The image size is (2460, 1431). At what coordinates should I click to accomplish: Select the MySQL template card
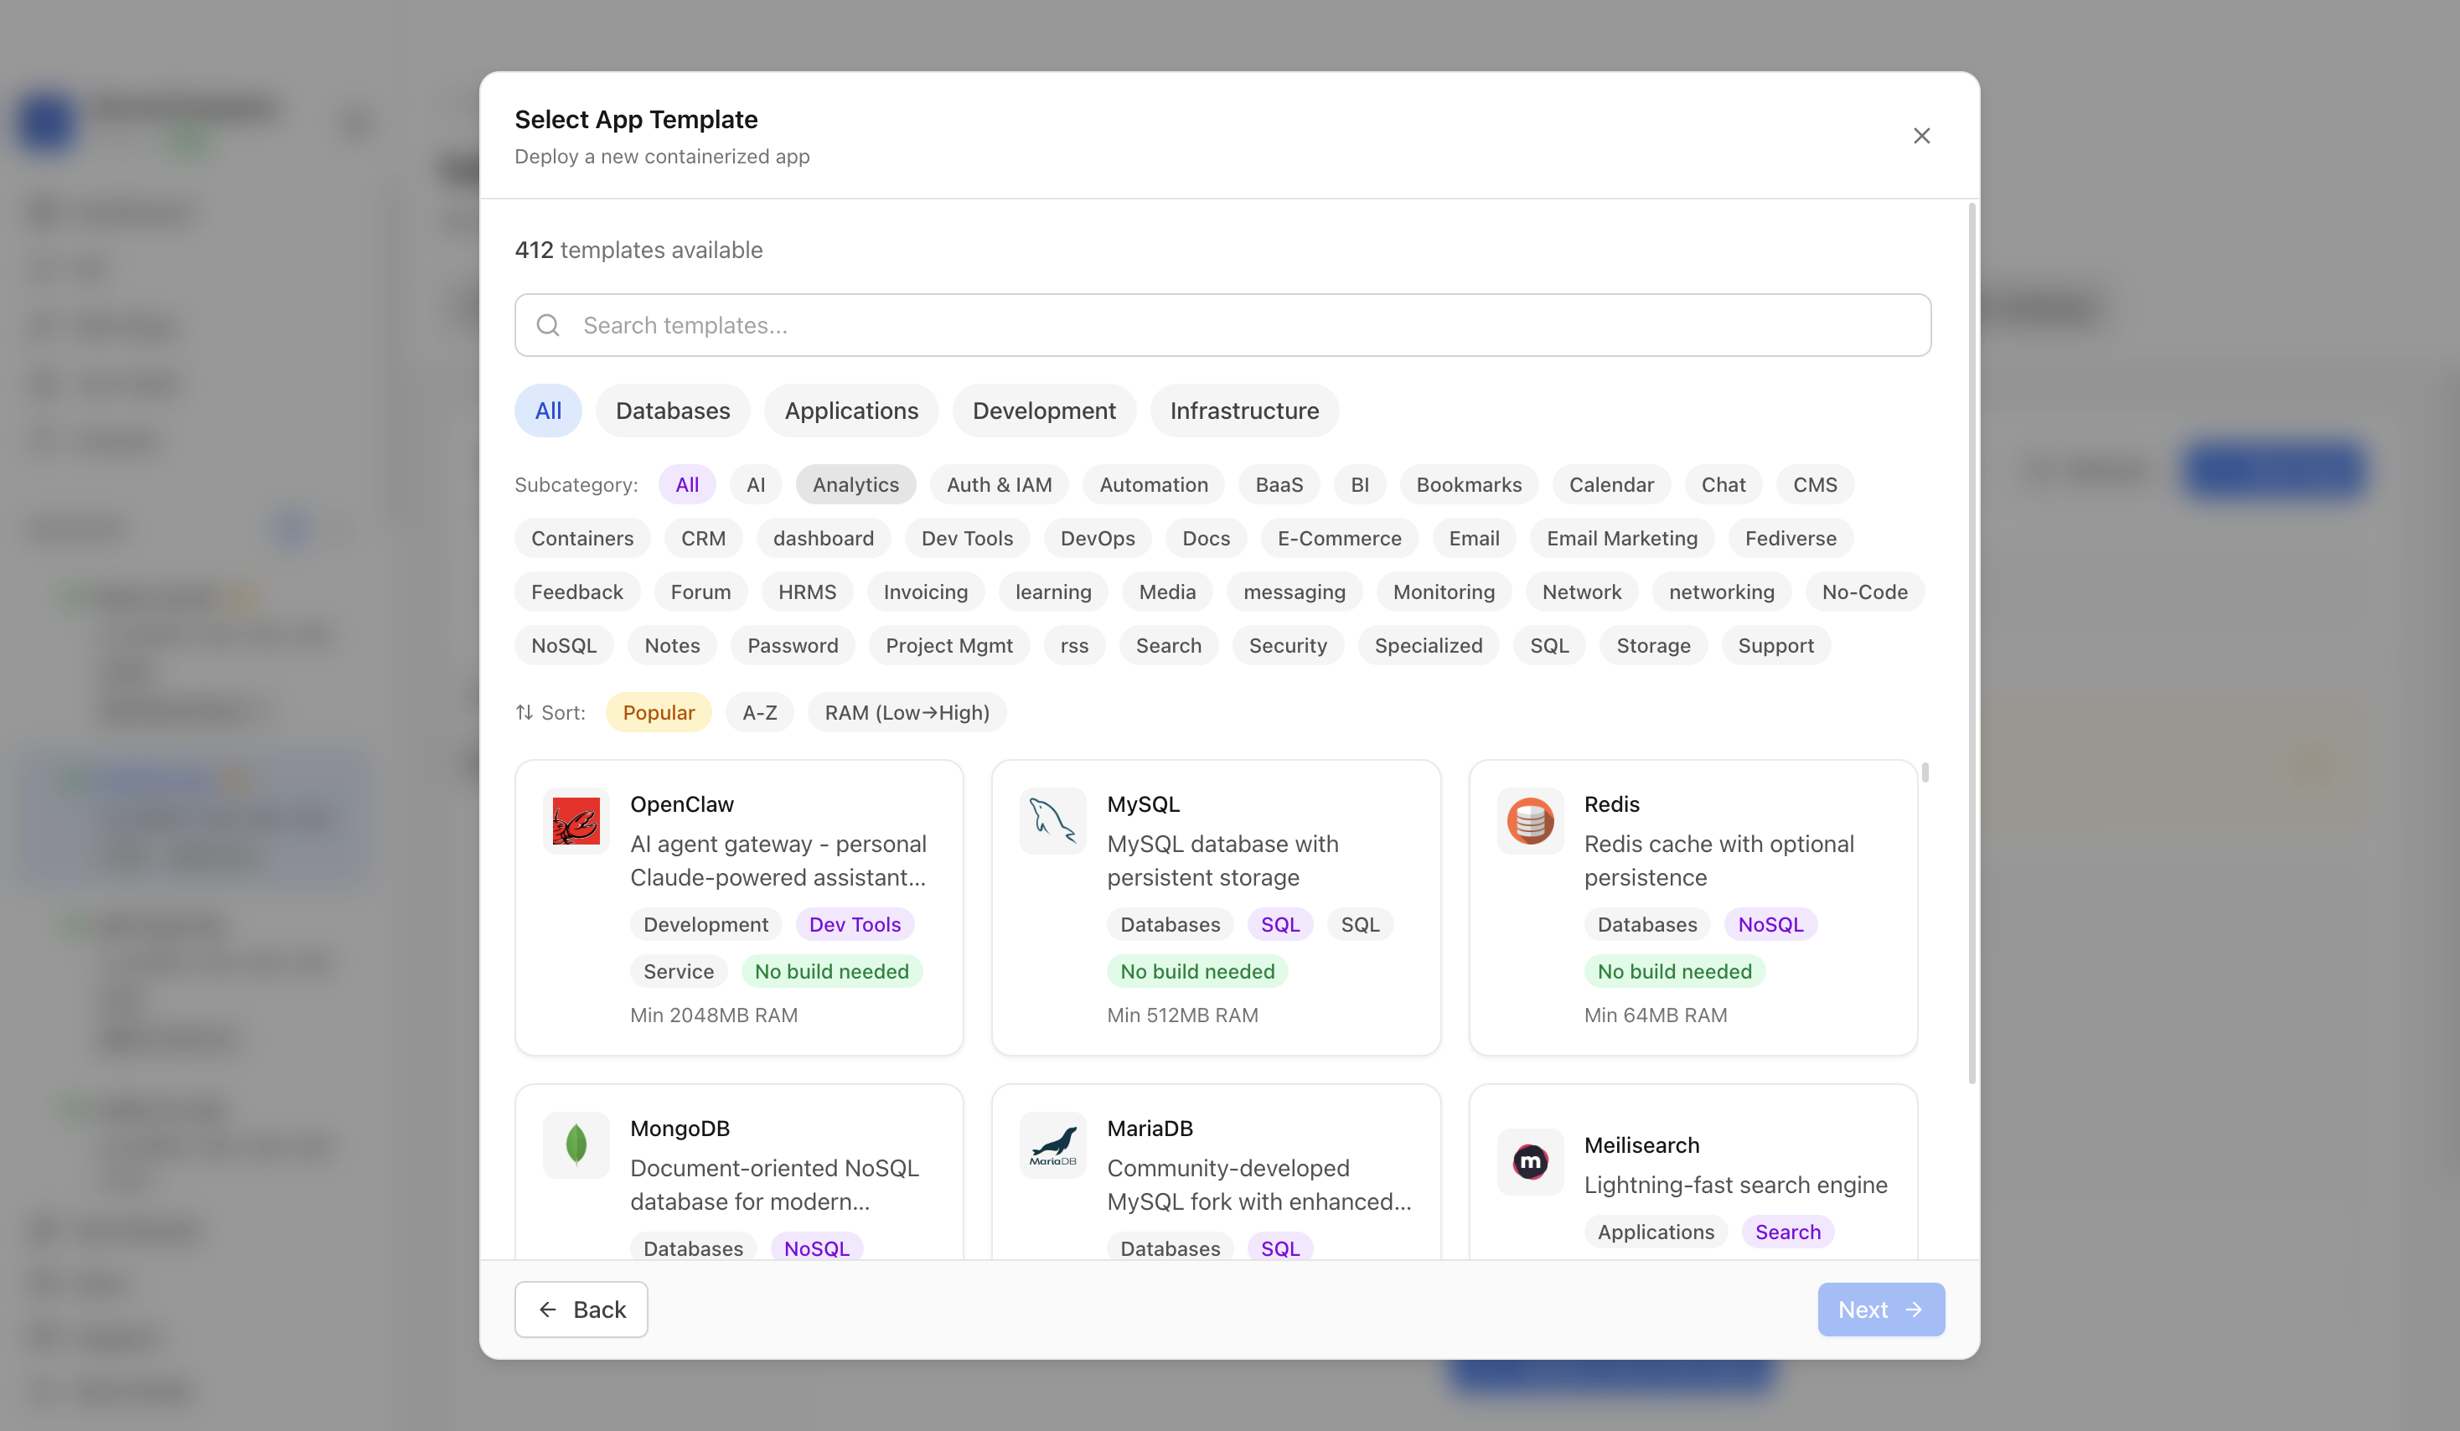click(x=1216, y=908)
